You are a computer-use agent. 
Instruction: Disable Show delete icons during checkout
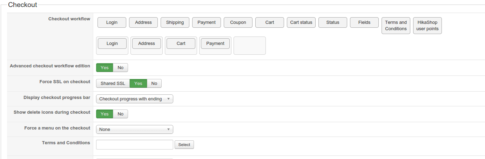click(120, 114)
